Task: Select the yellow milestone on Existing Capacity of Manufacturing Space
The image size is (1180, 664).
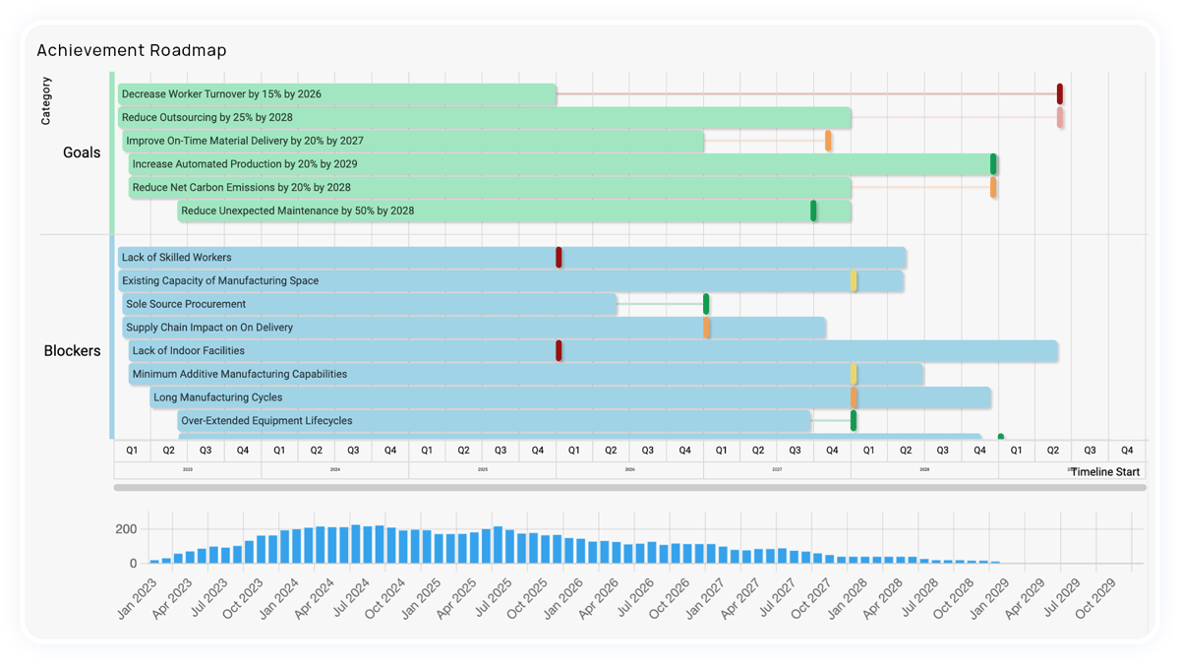Action: click(x=855, y=280)
